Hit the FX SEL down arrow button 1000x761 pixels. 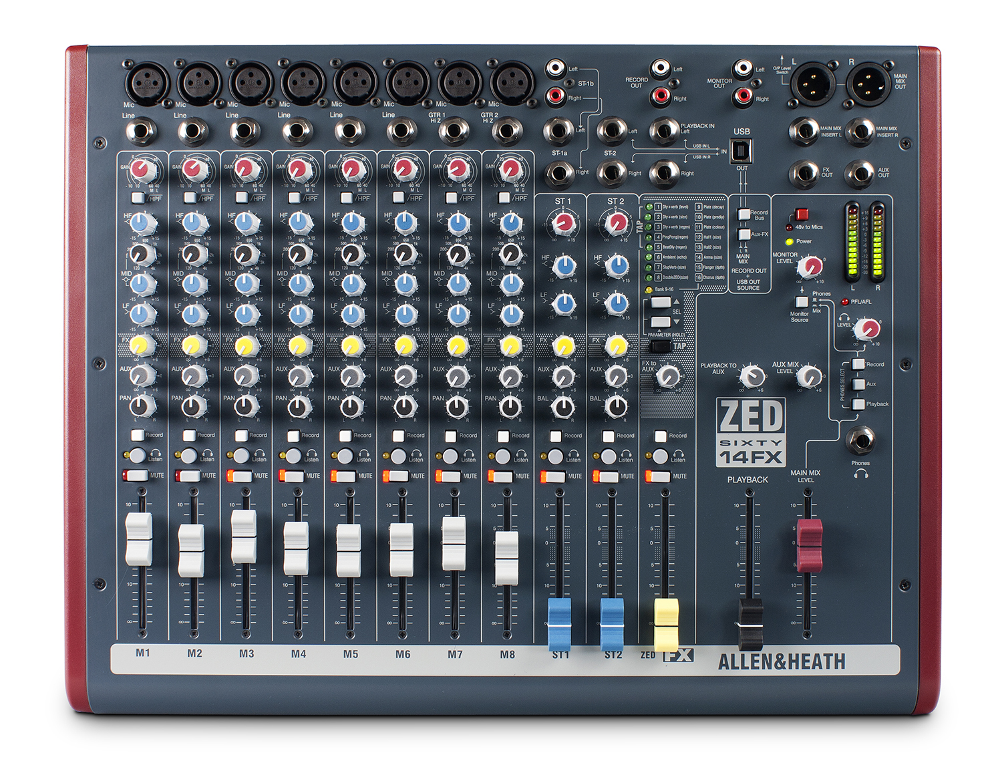click(x=661, y=322)
